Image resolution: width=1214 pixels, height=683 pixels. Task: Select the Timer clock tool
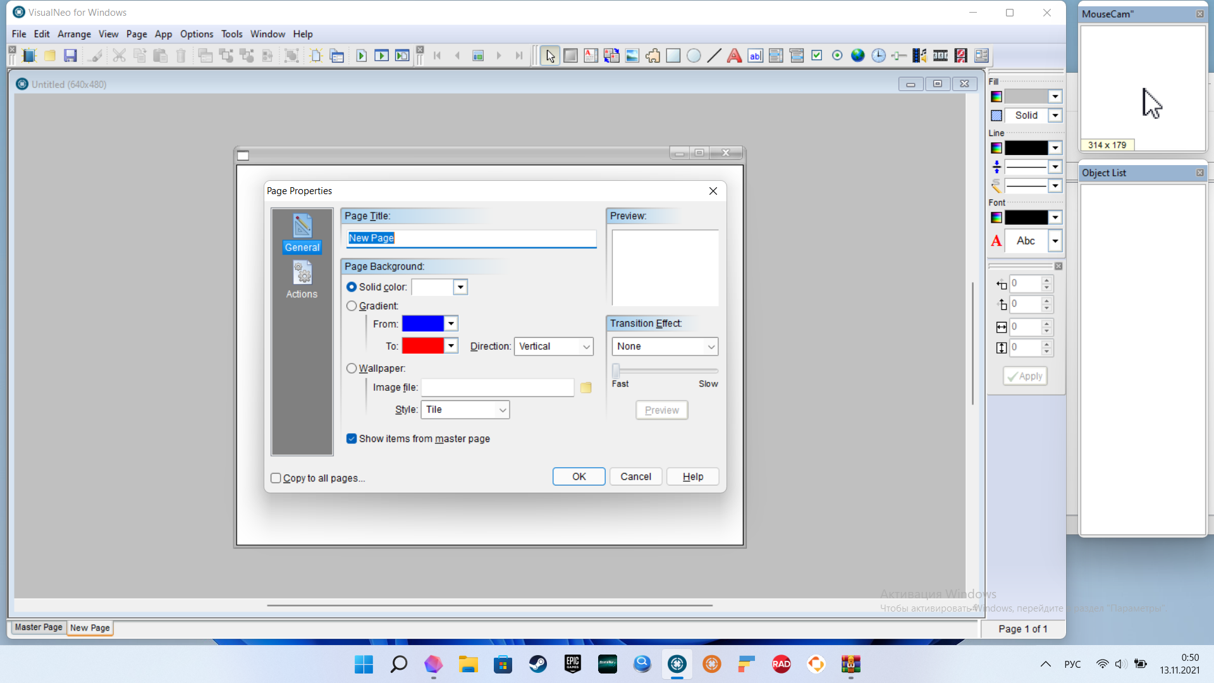(x=879, y=56)
